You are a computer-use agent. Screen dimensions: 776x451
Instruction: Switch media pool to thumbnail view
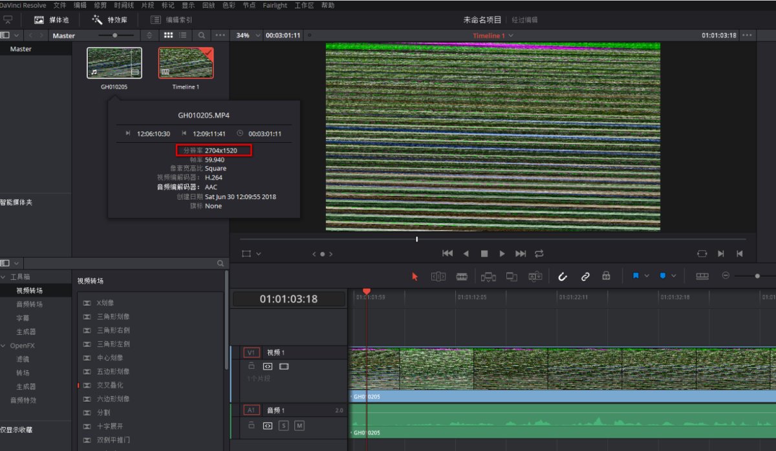(x=169, y=36)
